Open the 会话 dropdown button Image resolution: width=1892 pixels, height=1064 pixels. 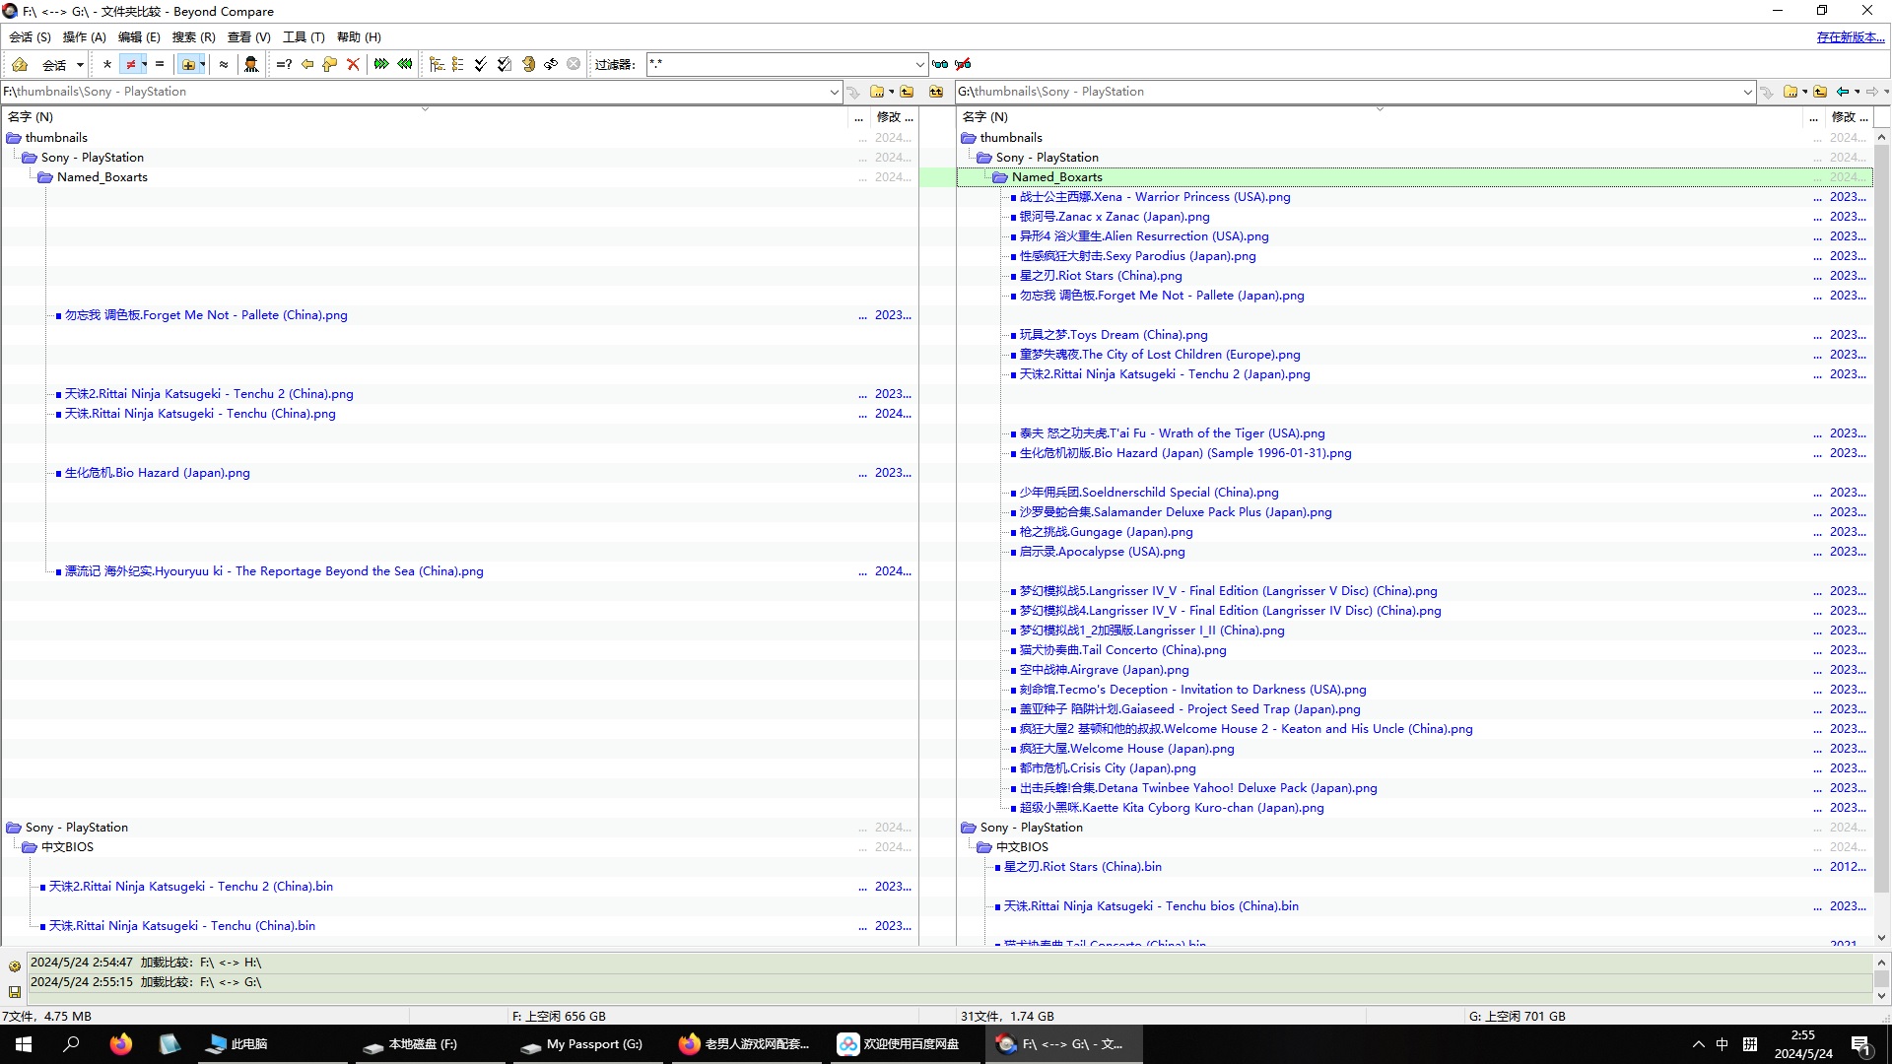click(63, 64)
